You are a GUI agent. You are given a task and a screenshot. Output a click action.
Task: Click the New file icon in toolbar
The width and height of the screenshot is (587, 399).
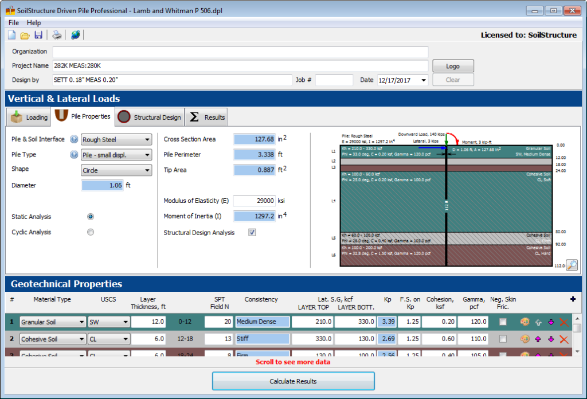(x=12, y=35)
